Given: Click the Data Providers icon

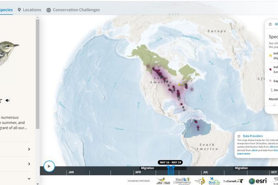Looking at the screenshot, I should point(238,136).
